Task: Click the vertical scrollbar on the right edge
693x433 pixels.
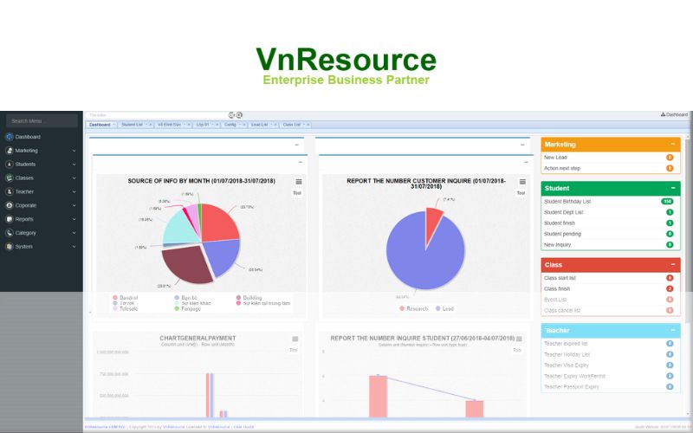Action: pos(689,274)
